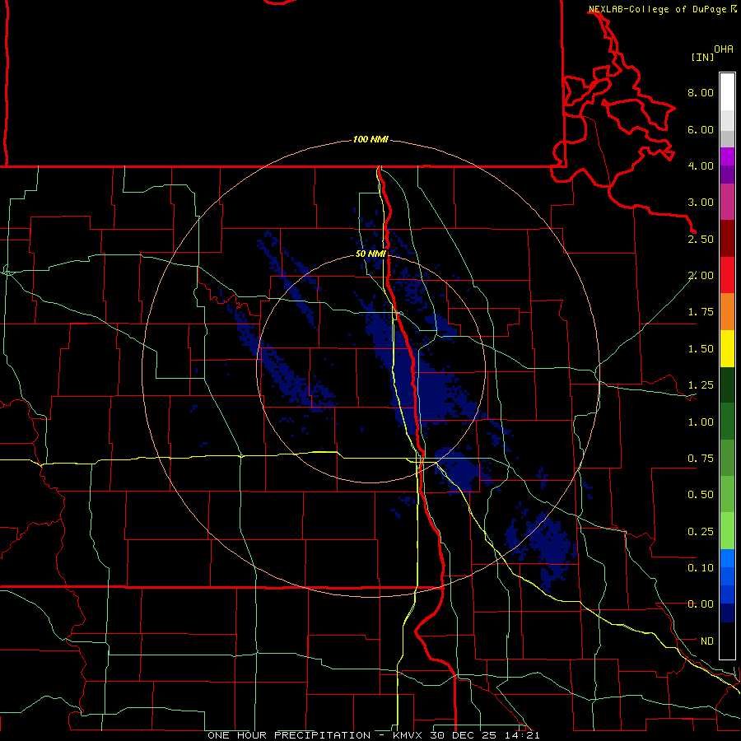The image size is (741, 741).
Task: Click the 0.25 legend value
Action: [701, 532]
